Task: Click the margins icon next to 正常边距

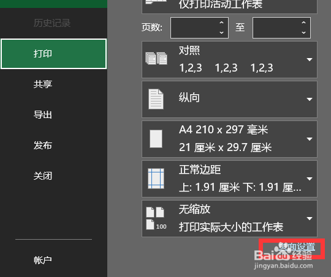Action: (156, 179)
